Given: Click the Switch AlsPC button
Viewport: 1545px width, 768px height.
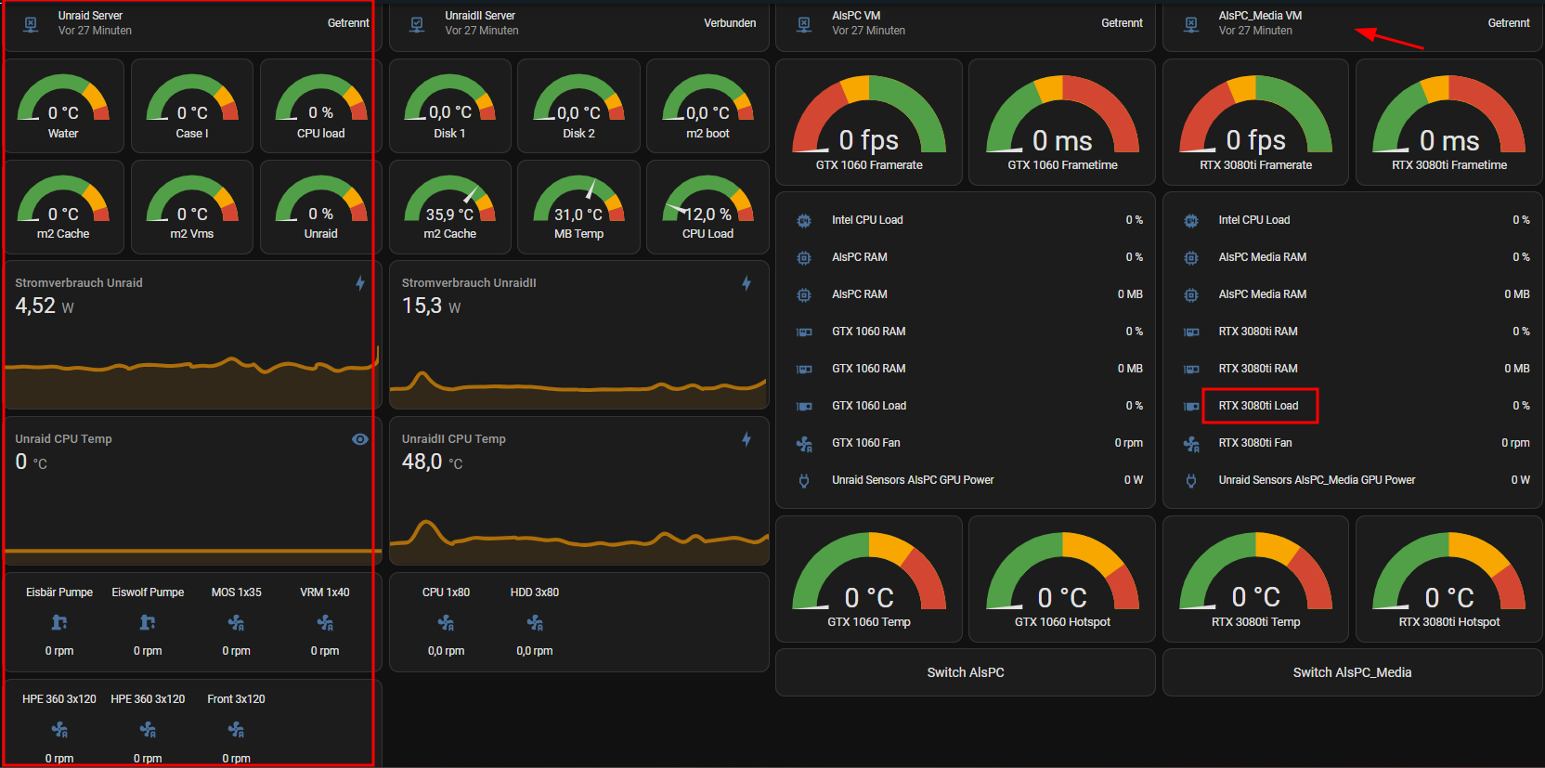Looking at the screenshot, I should [966, 672].
